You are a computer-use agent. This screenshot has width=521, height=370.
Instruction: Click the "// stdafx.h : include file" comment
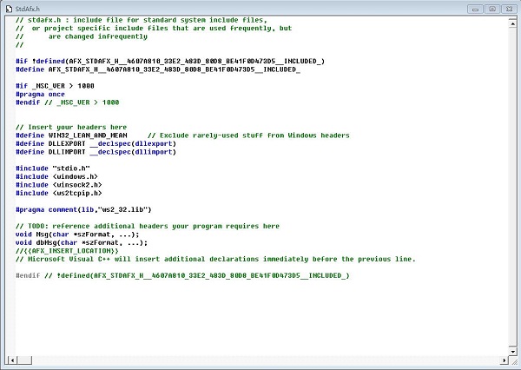(142, 20)
